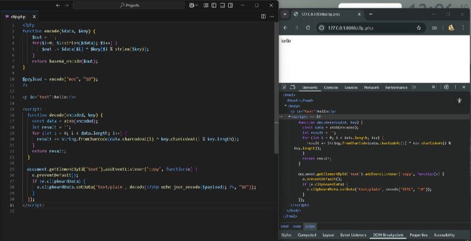The height and width of the screenshot is (241, 471).
Task: Open the Chrome profile avatar
Action: (451, 28)
